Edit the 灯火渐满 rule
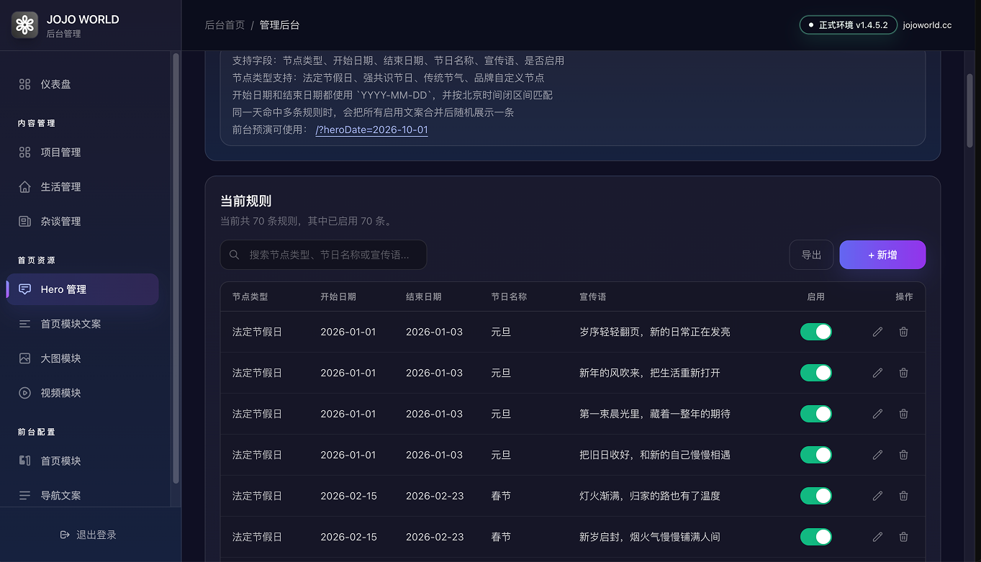981x562 pixels. click(877, 496)
